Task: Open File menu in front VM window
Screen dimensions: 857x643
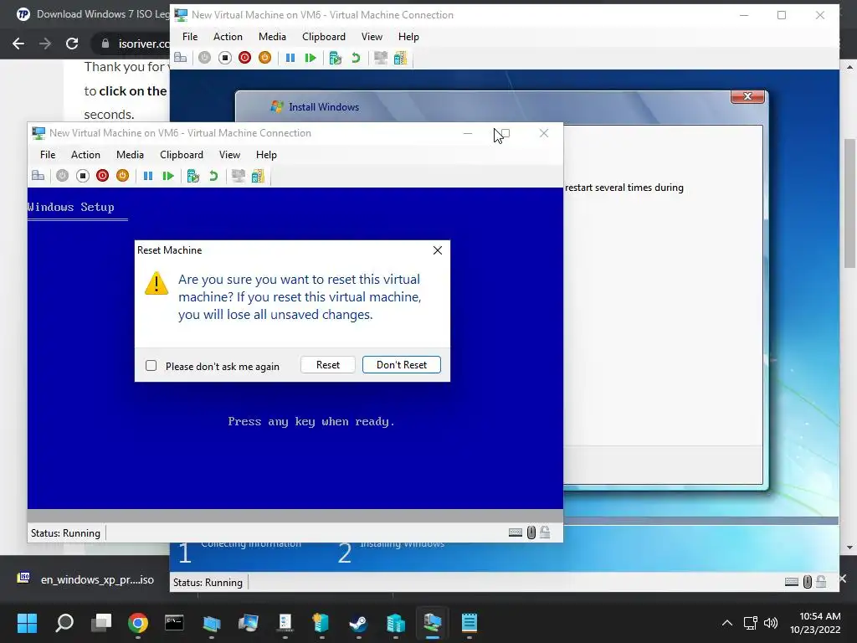Action: (48, 155)
